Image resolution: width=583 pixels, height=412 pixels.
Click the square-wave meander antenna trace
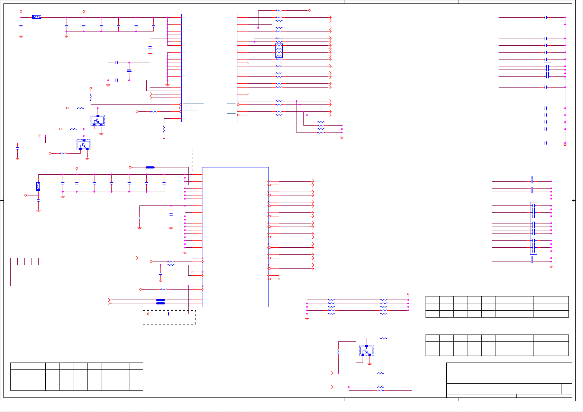[x=26, y=262]
